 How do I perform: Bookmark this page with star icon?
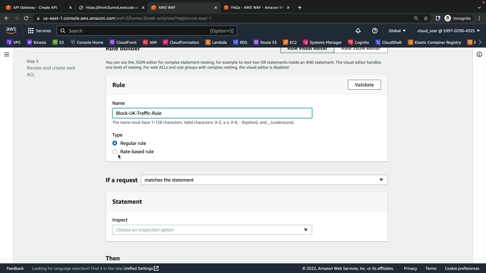(426, 18)
